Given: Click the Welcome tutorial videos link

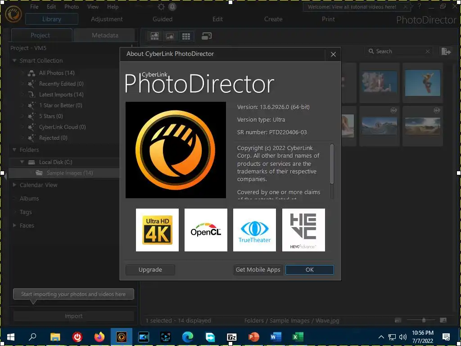Looking at the screenshot, I should [x=352, y=7].
